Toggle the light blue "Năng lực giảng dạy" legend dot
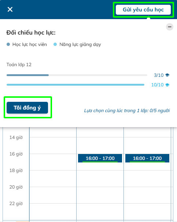 point(55,44)
